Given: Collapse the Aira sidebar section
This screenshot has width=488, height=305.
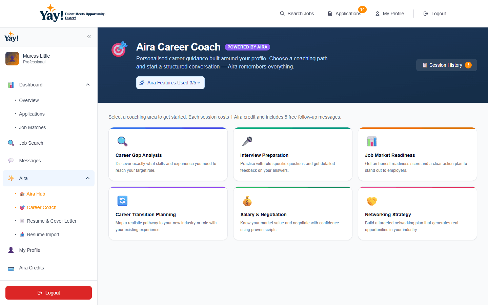Looking at the screenshot, I should pos(88,178).
